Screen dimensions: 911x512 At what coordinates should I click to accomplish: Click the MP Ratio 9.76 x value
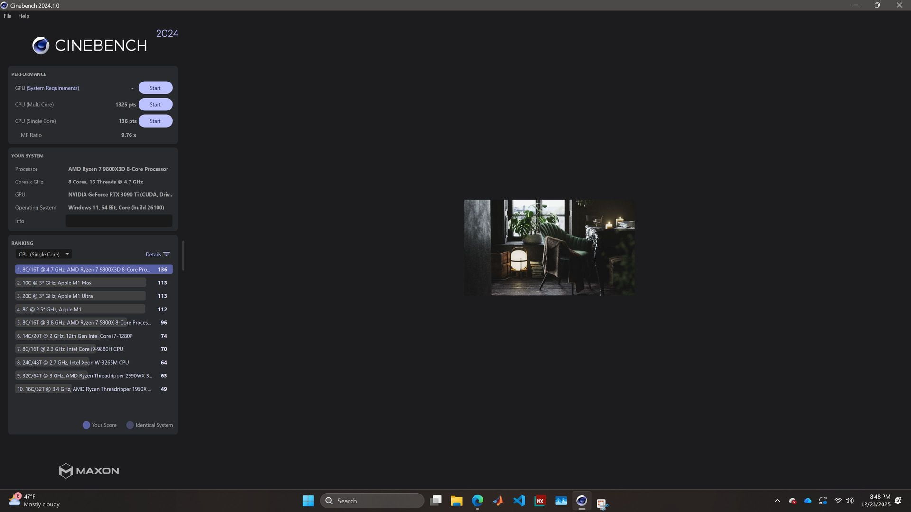[x=129, y=135]
